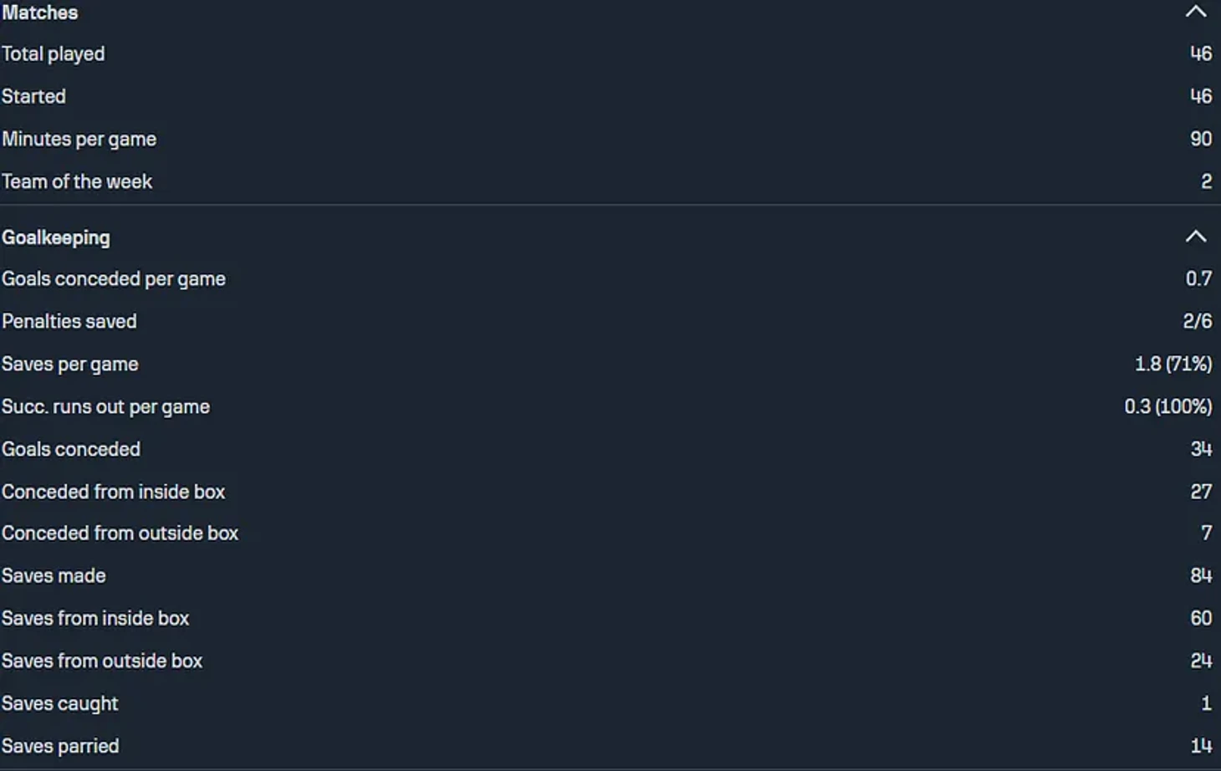The height and width of the screenshot is (771, 1221).
Task: Click the Team of the week label
Action: [77, 181]
